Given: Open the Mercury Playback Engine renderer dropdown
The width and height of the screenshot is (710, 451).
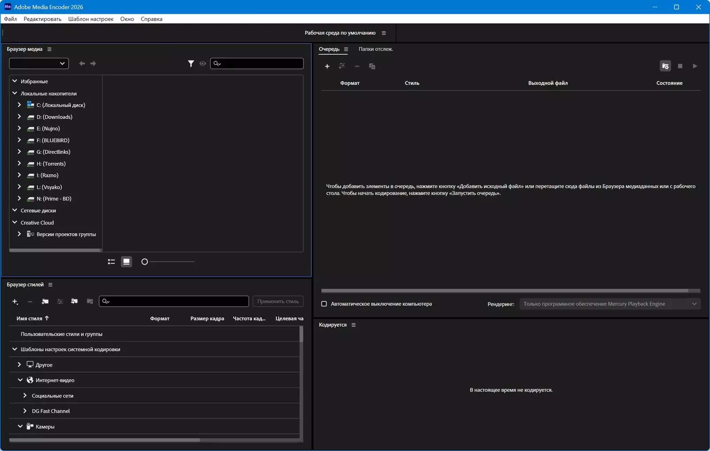Looking at the screenshot, I should point(610,304).
